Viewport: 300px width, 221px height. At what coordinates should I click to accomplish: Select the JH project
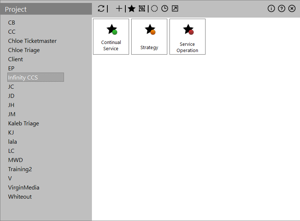click(11, 105)
